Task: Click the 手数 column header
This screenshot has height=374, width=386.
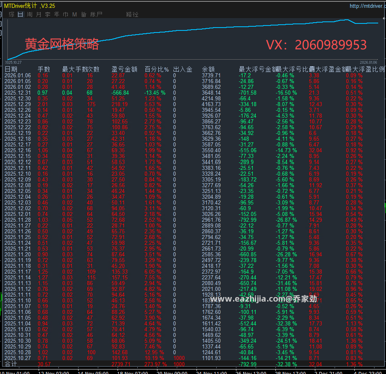Action: [44, 69]
